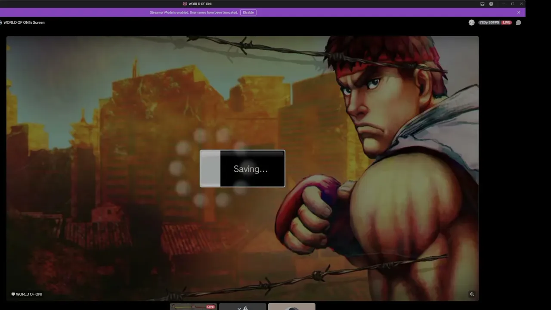Select the live stream thumbnail tile
Screen dimensions: 551x310
(x=193, y=307)
